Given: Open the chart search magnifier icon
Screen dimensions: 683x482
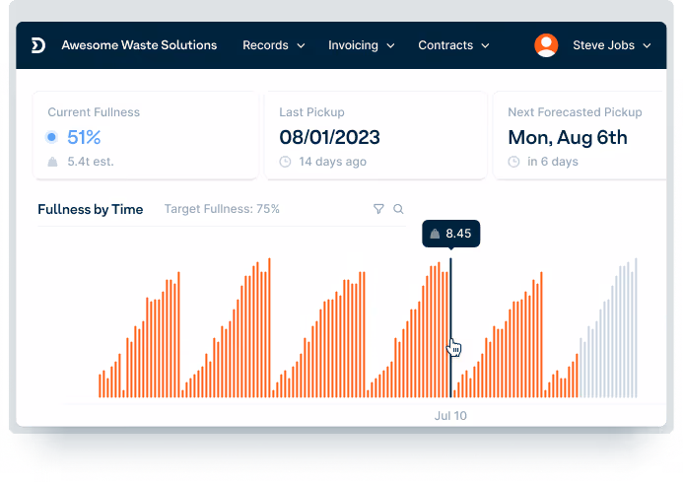Looking at the screenshot, I should [398, 209].
